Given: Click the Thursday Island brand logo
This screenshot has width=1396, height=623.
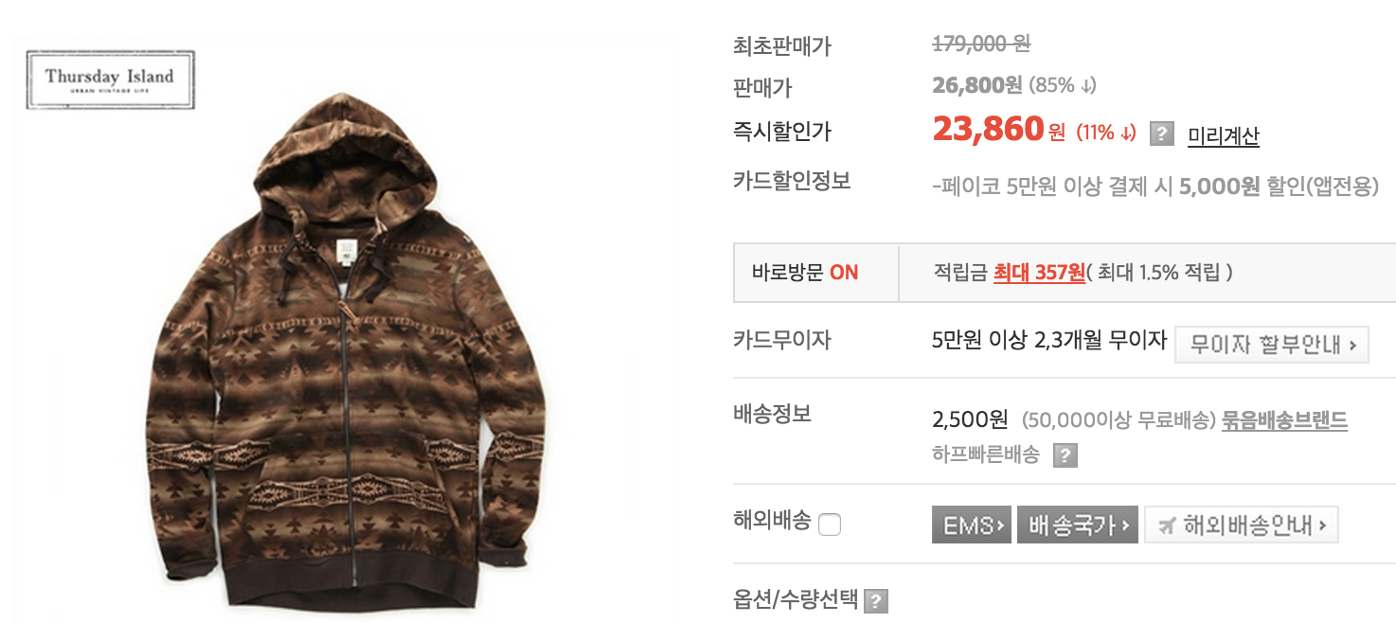Looking at the screenshot, I should point(110,80).
